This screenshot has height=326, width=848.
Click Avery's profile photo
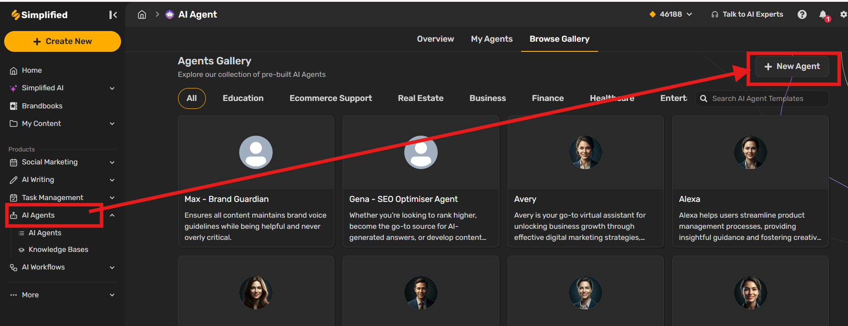[586, 152]
